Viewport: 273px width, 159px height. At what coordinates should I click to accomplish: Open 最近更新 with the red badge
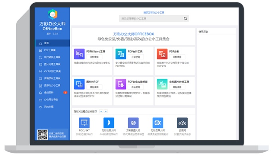49,92
